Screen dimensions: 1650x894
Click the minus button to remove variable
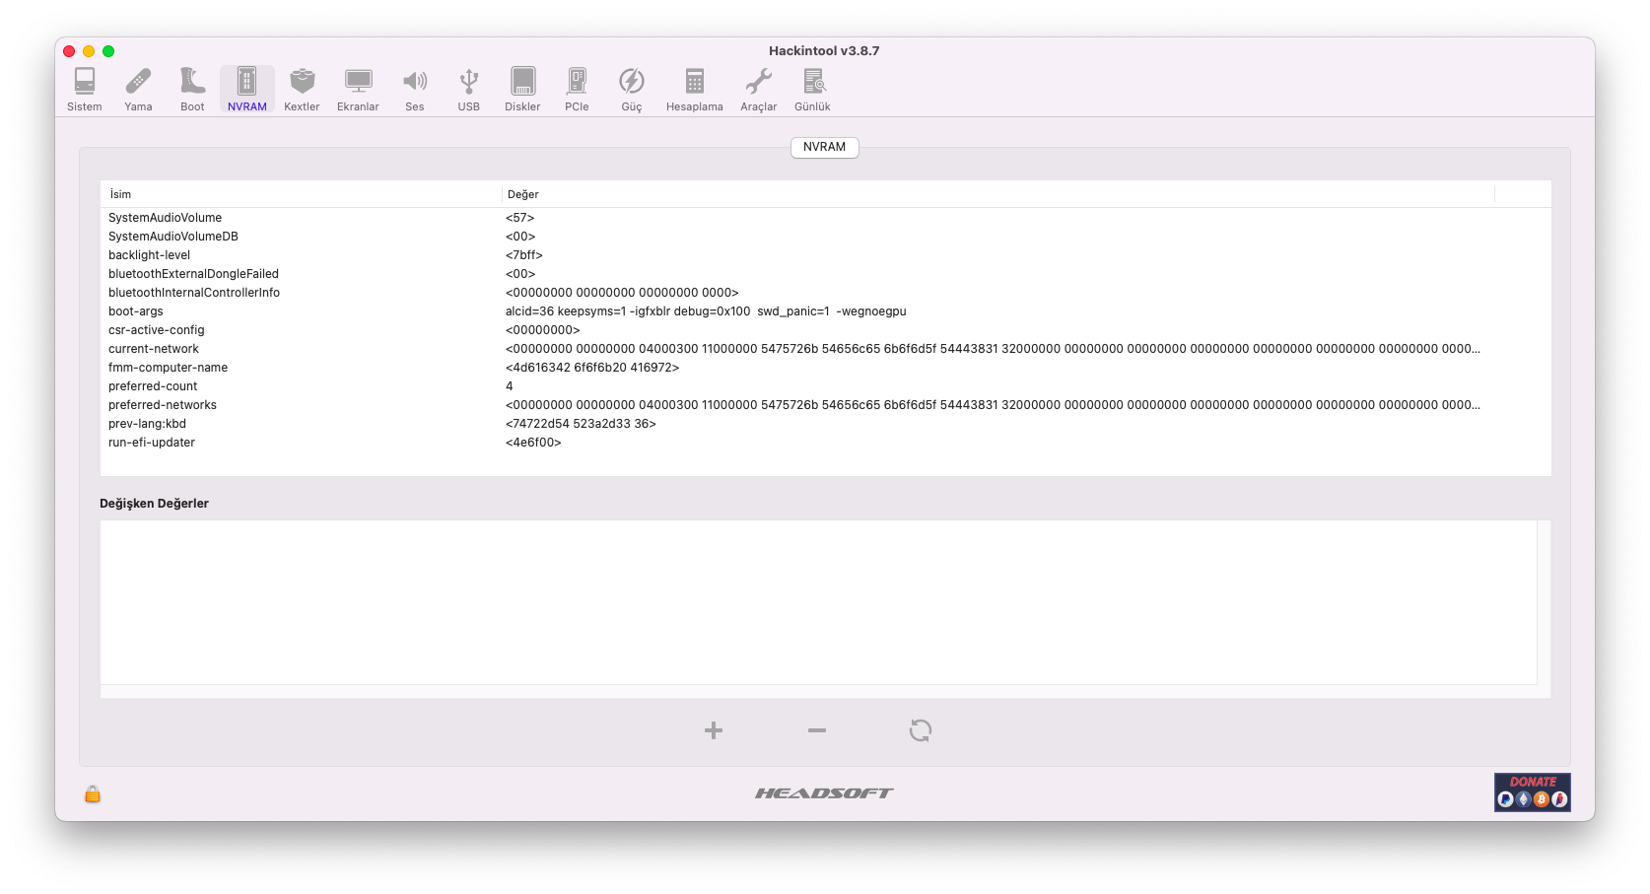tap(817, 730)
